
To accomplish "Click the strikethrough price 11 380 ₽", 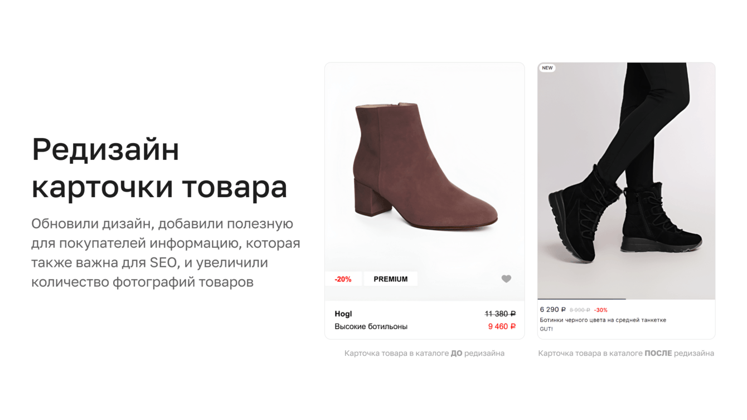I will (x=500, y=314).
